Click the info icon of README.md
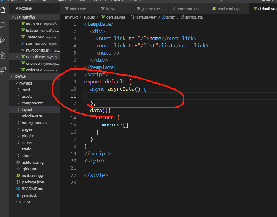The image size is (277, 217). coord(18,189)
